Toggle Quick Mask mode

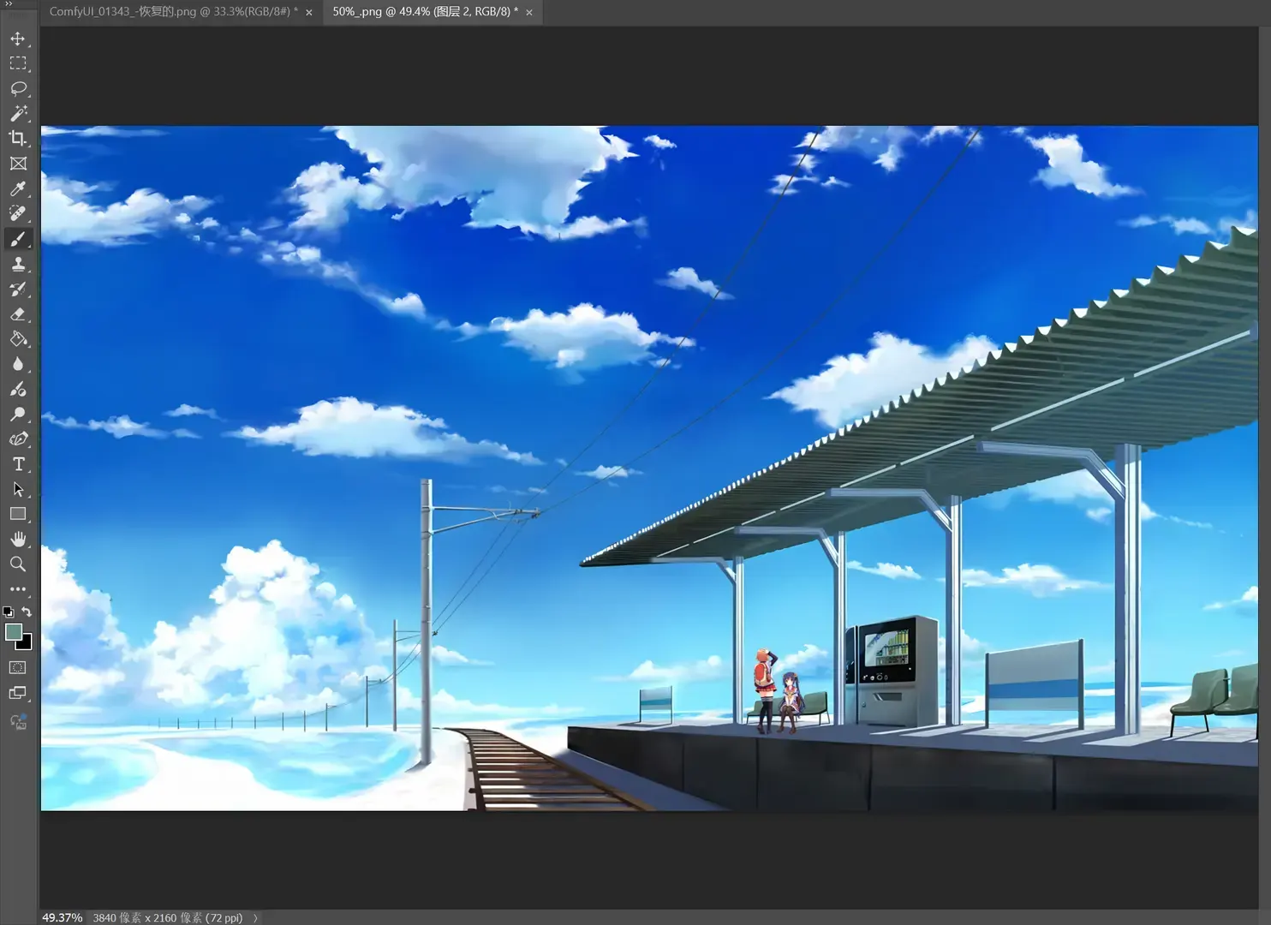tap(18, 667)
